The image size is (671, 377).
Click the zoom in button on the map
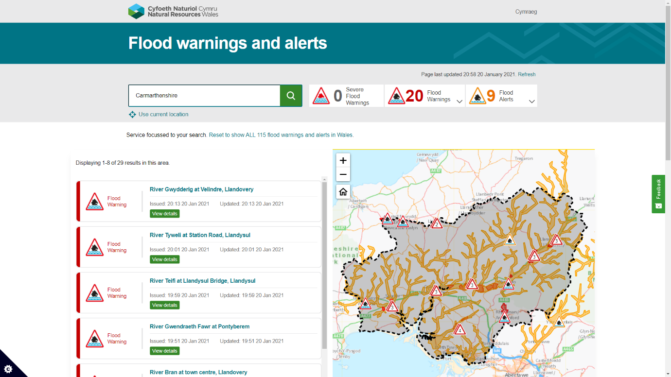[343, 159]
